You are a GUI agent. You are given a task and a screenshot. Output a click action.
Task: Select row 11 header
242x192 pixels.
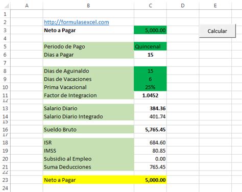click(5, 95)
